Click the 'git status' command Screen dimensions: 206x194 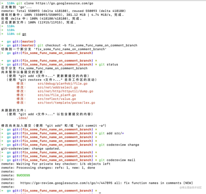click(108, 64)
